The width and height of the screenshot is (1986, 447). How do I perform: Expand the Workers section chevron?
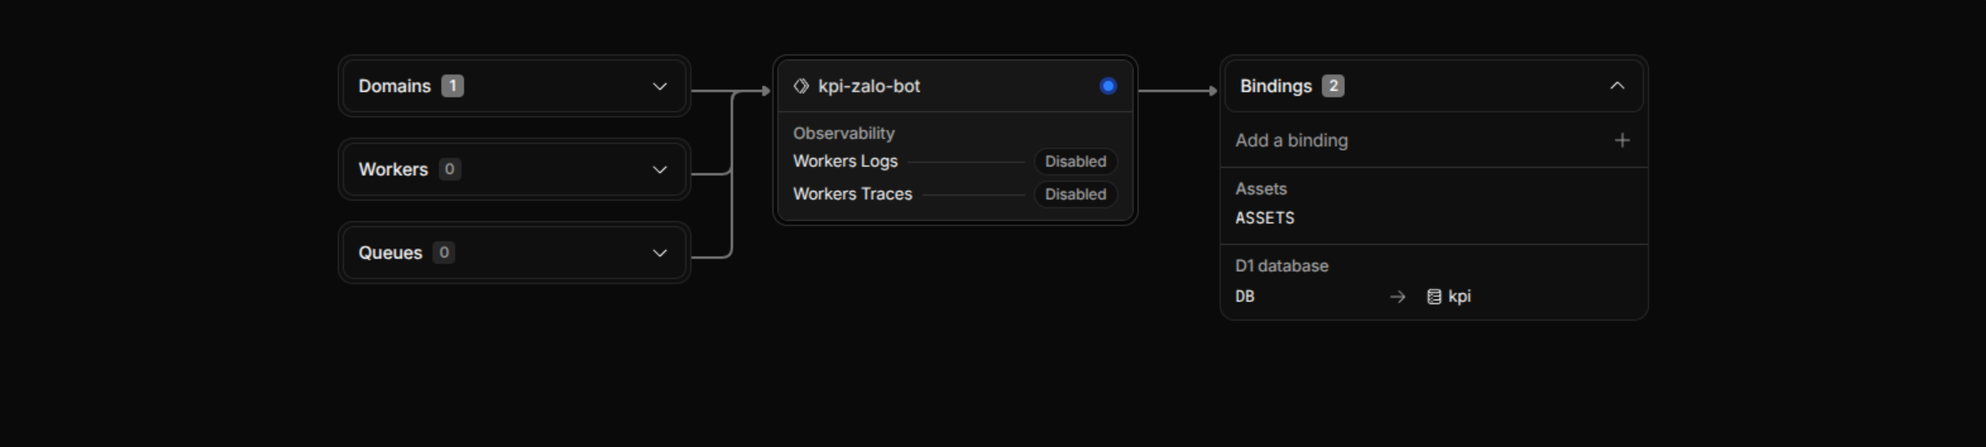(659, 169)
